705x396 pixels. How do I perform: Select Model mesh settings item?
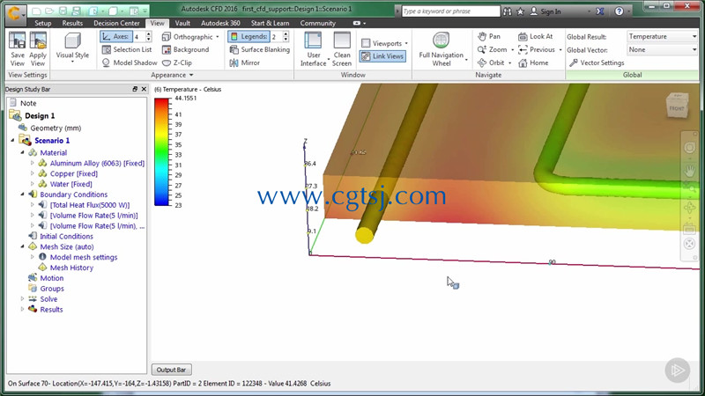[x=84, y=257]
